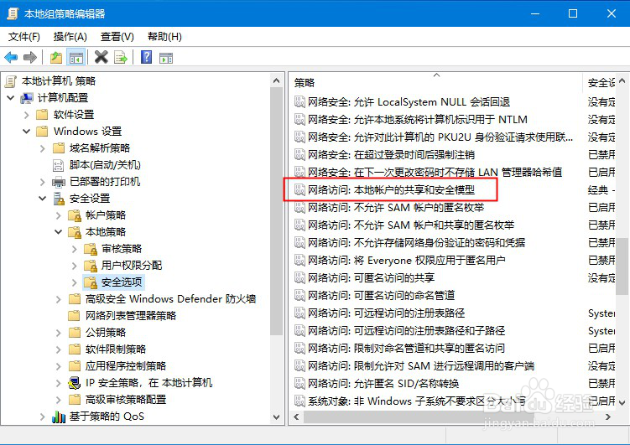Expand the 高级审核策略配置 node

[59, 400]
